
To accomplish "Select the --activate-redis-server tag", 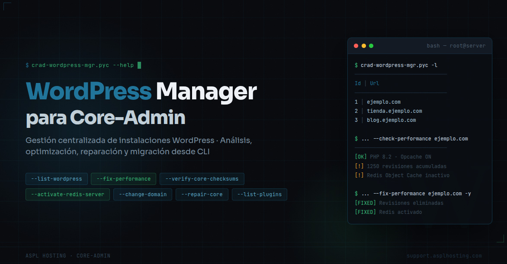I will point(67,194).
